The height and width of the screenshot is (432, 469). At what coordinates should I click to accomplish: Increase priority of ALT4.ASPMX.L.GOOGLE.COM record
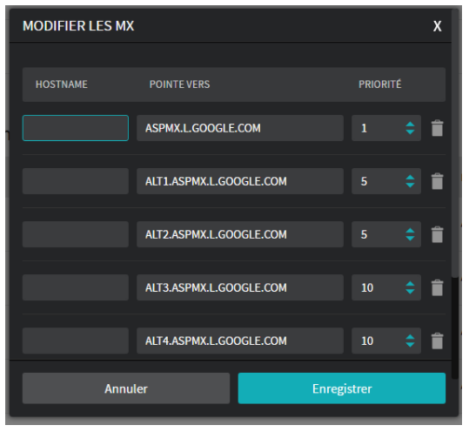[410, 337]
